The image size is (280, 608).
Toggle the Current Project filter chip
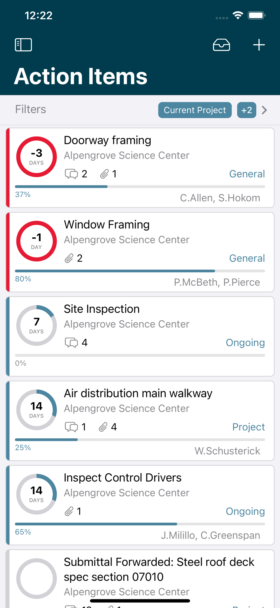click(x=195, y=110)
